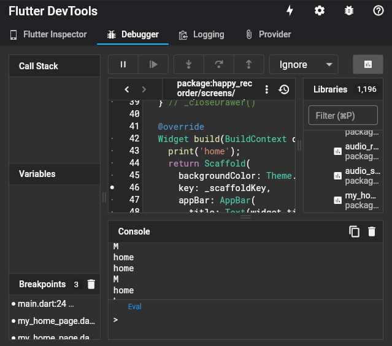Click the Flutter DevTools title
The height and width of the screenshot is (346, 392).
[53, 11]
